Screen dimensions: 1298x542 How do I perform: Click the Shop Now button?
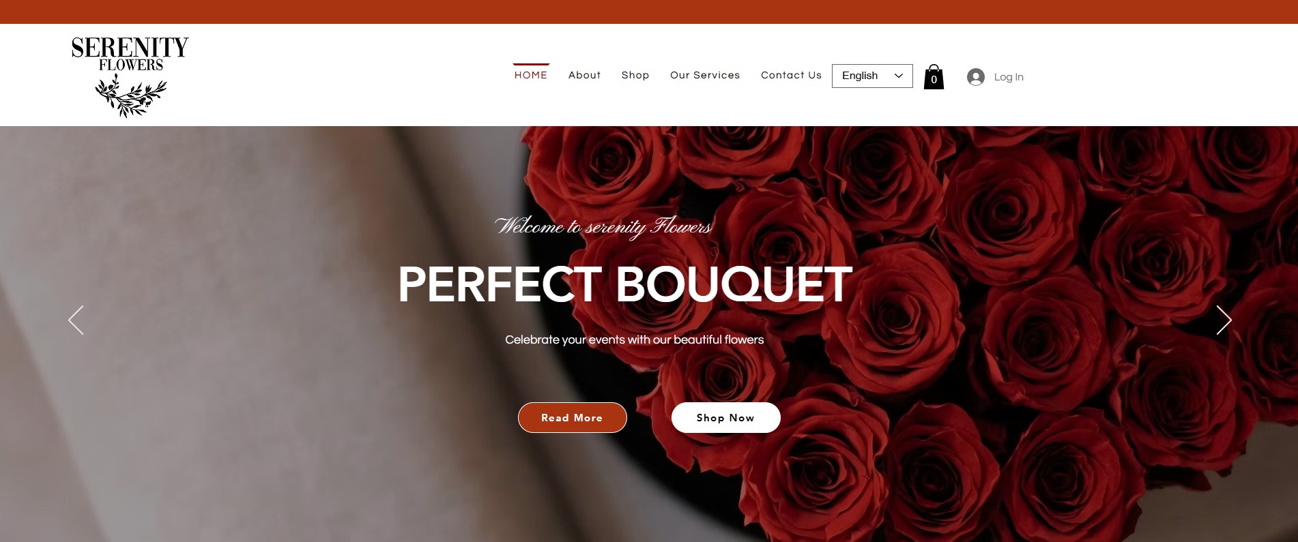[726, 417]
